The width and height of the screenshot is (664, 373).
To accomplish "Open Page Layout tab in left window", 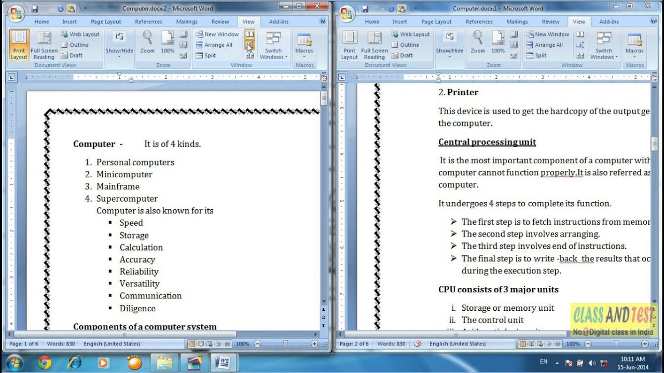I will (106, 22).
